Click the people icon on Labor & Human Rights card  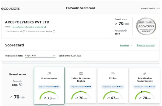click(x=81, y=74)
